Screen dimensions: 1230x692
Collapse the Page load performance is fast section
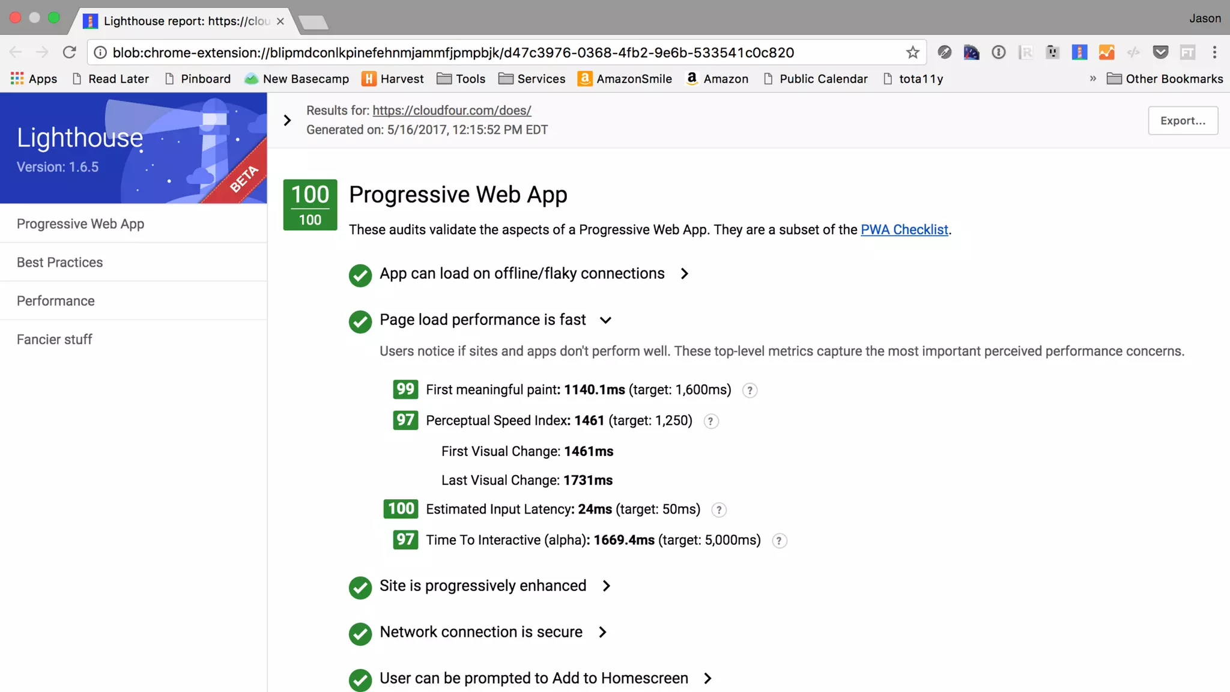(605, 320)
